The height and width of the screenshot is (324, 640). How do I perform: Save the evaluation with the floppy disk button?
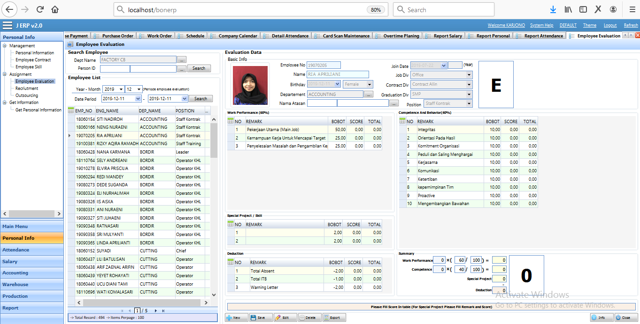click(261, 317)
